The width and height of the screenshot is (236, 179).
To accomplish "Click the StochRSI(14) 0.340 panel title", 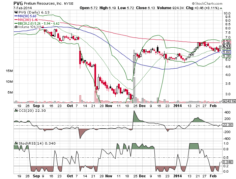I will pos(37,143).
